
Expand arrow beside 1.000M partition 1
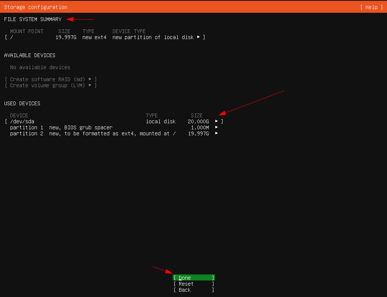point(216,127)
